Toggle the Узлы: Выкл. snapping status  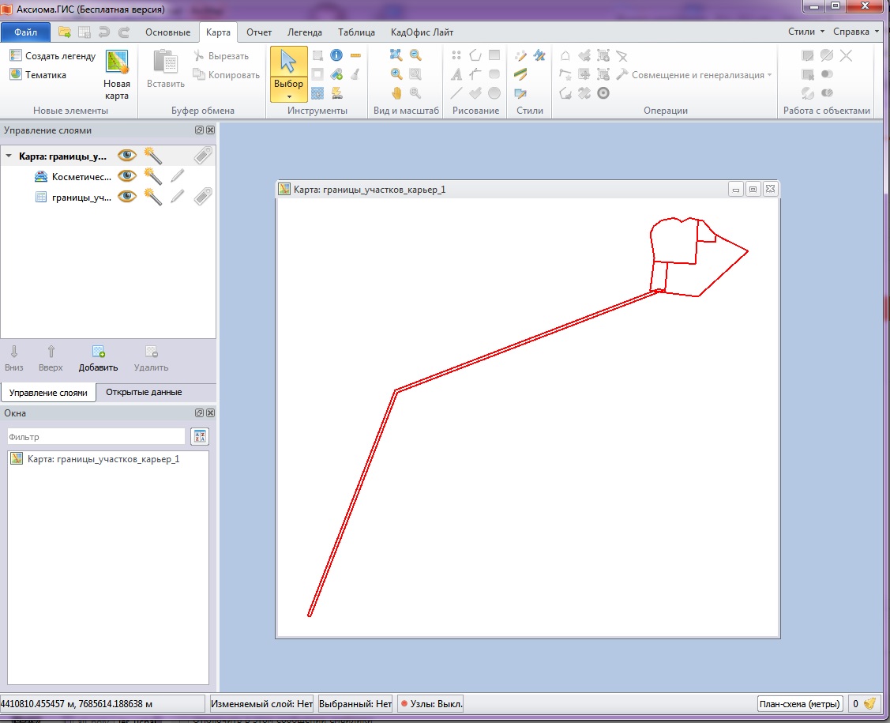[x=430, y=703]
